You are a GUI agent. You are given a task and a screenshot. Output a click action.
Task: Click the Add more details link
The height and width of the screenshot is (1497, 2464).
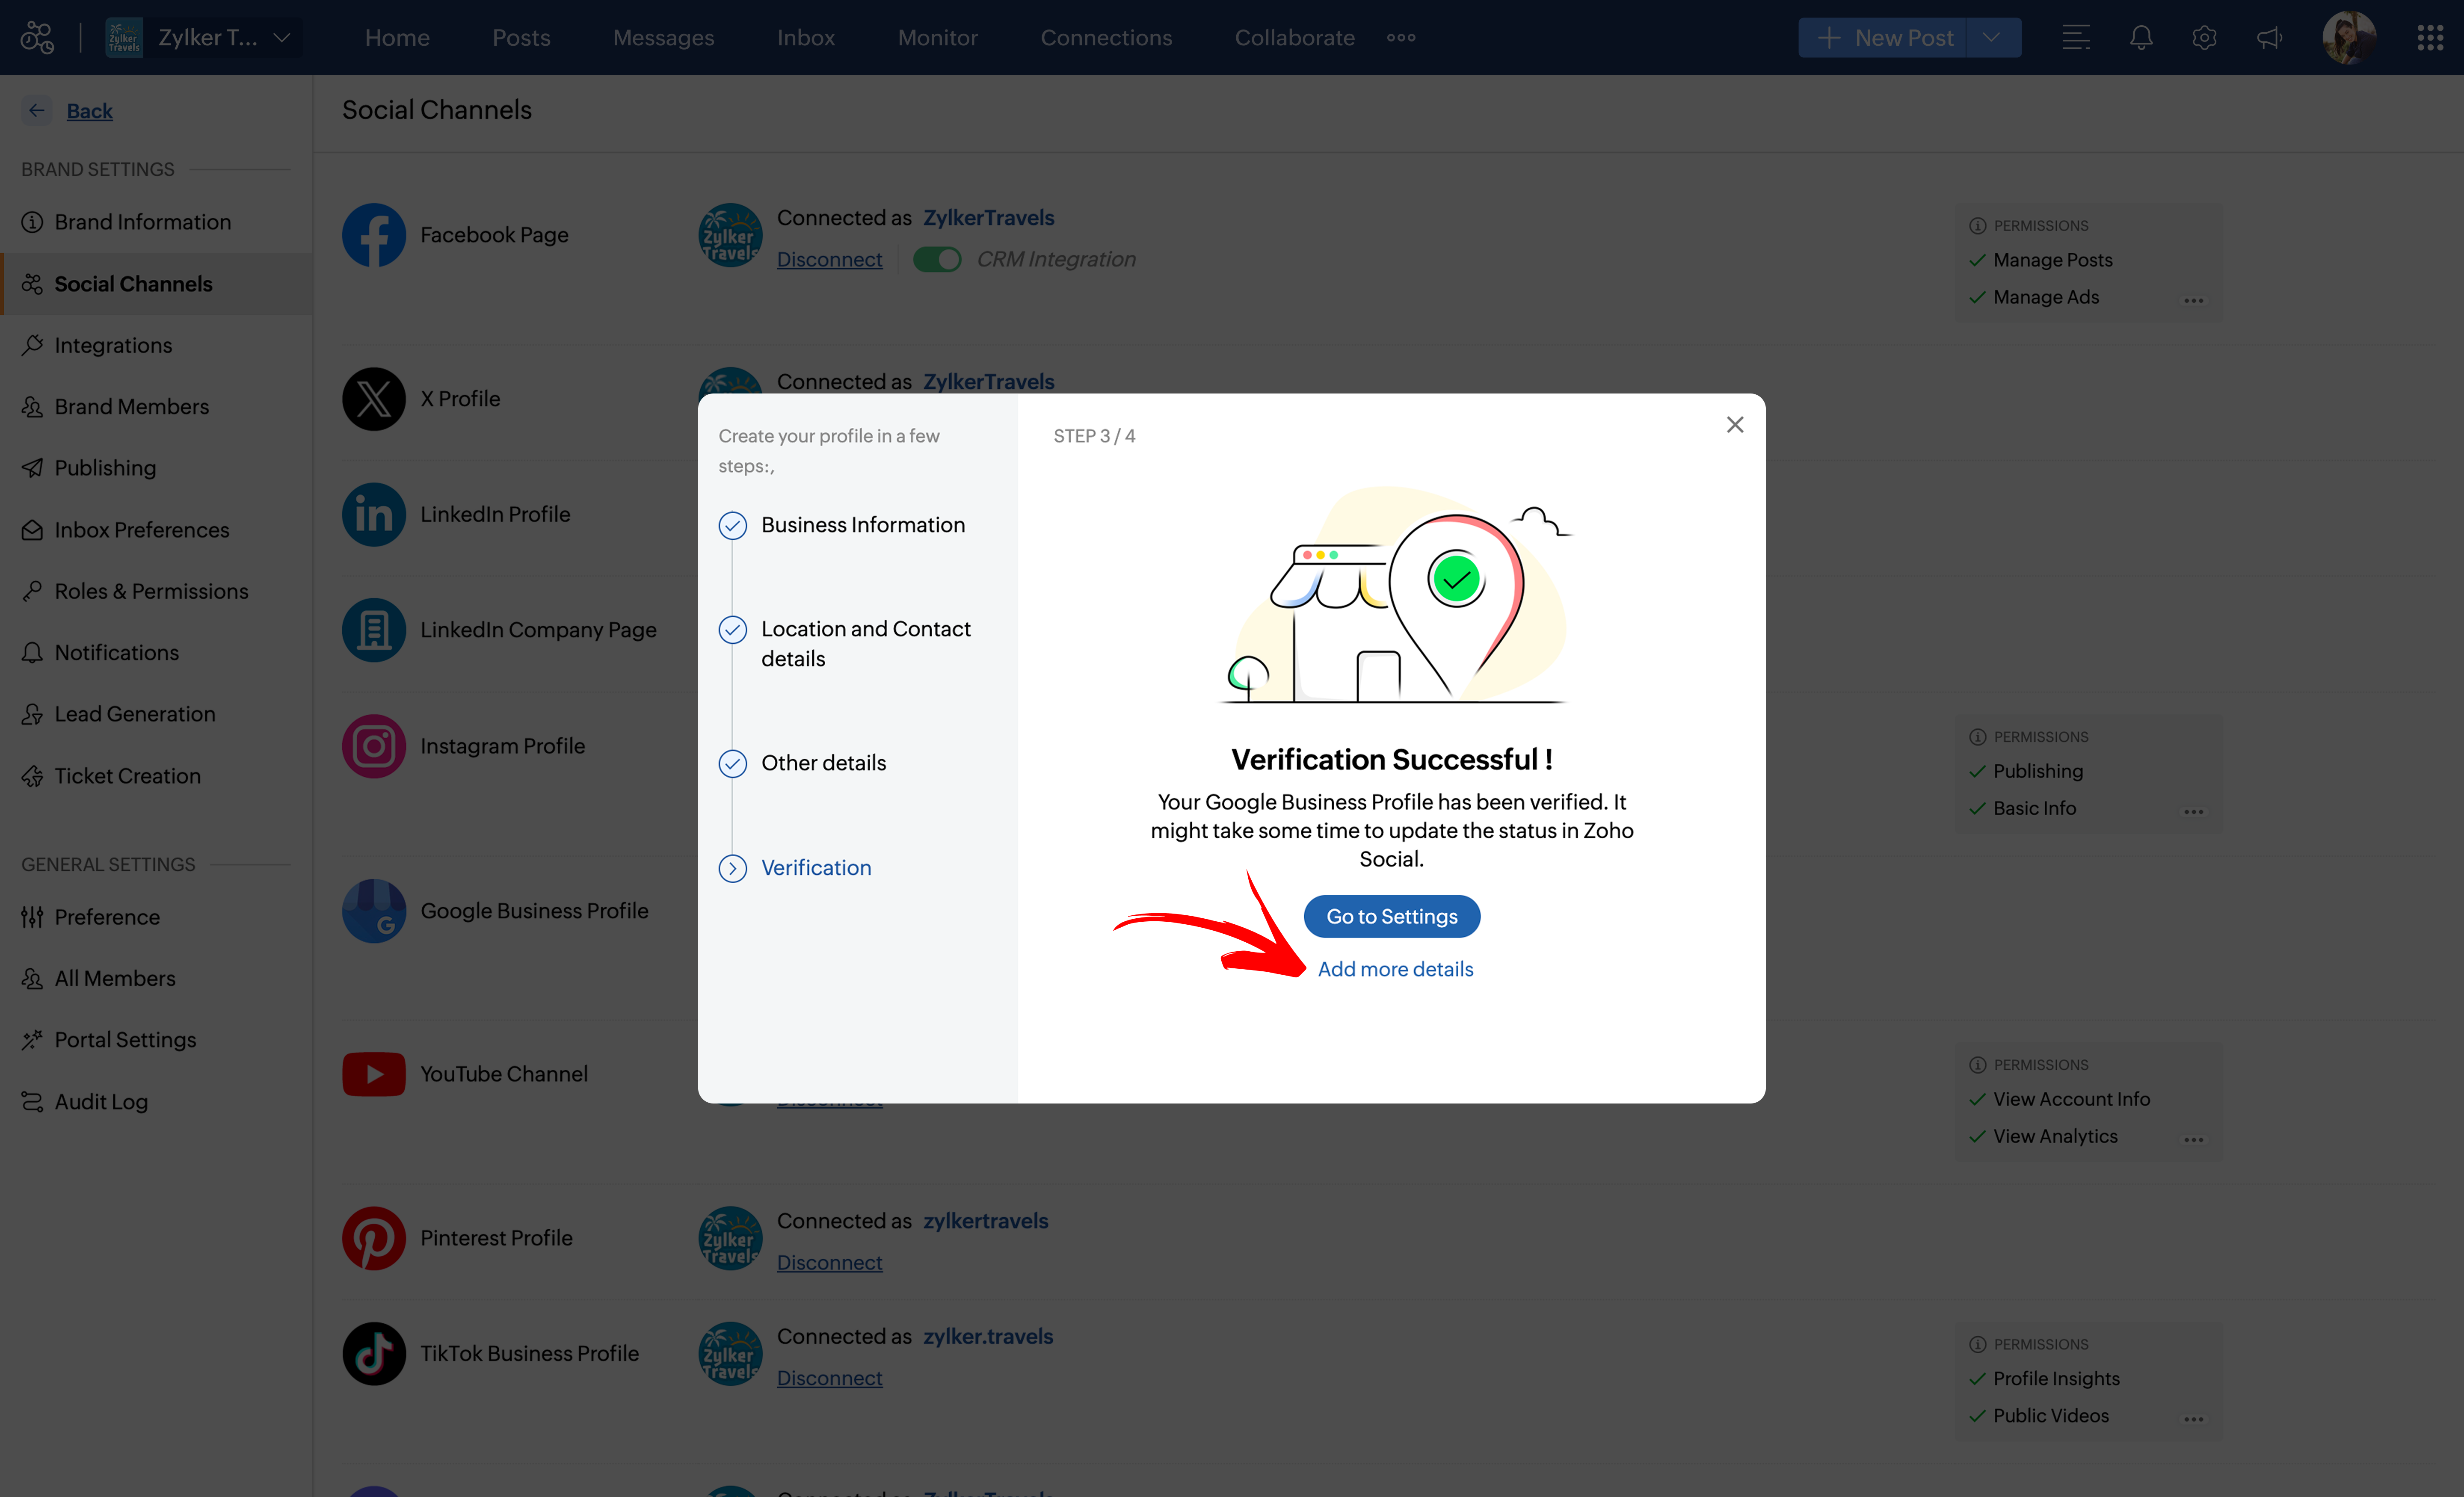pyautogui.click(x=1395, y=969)
